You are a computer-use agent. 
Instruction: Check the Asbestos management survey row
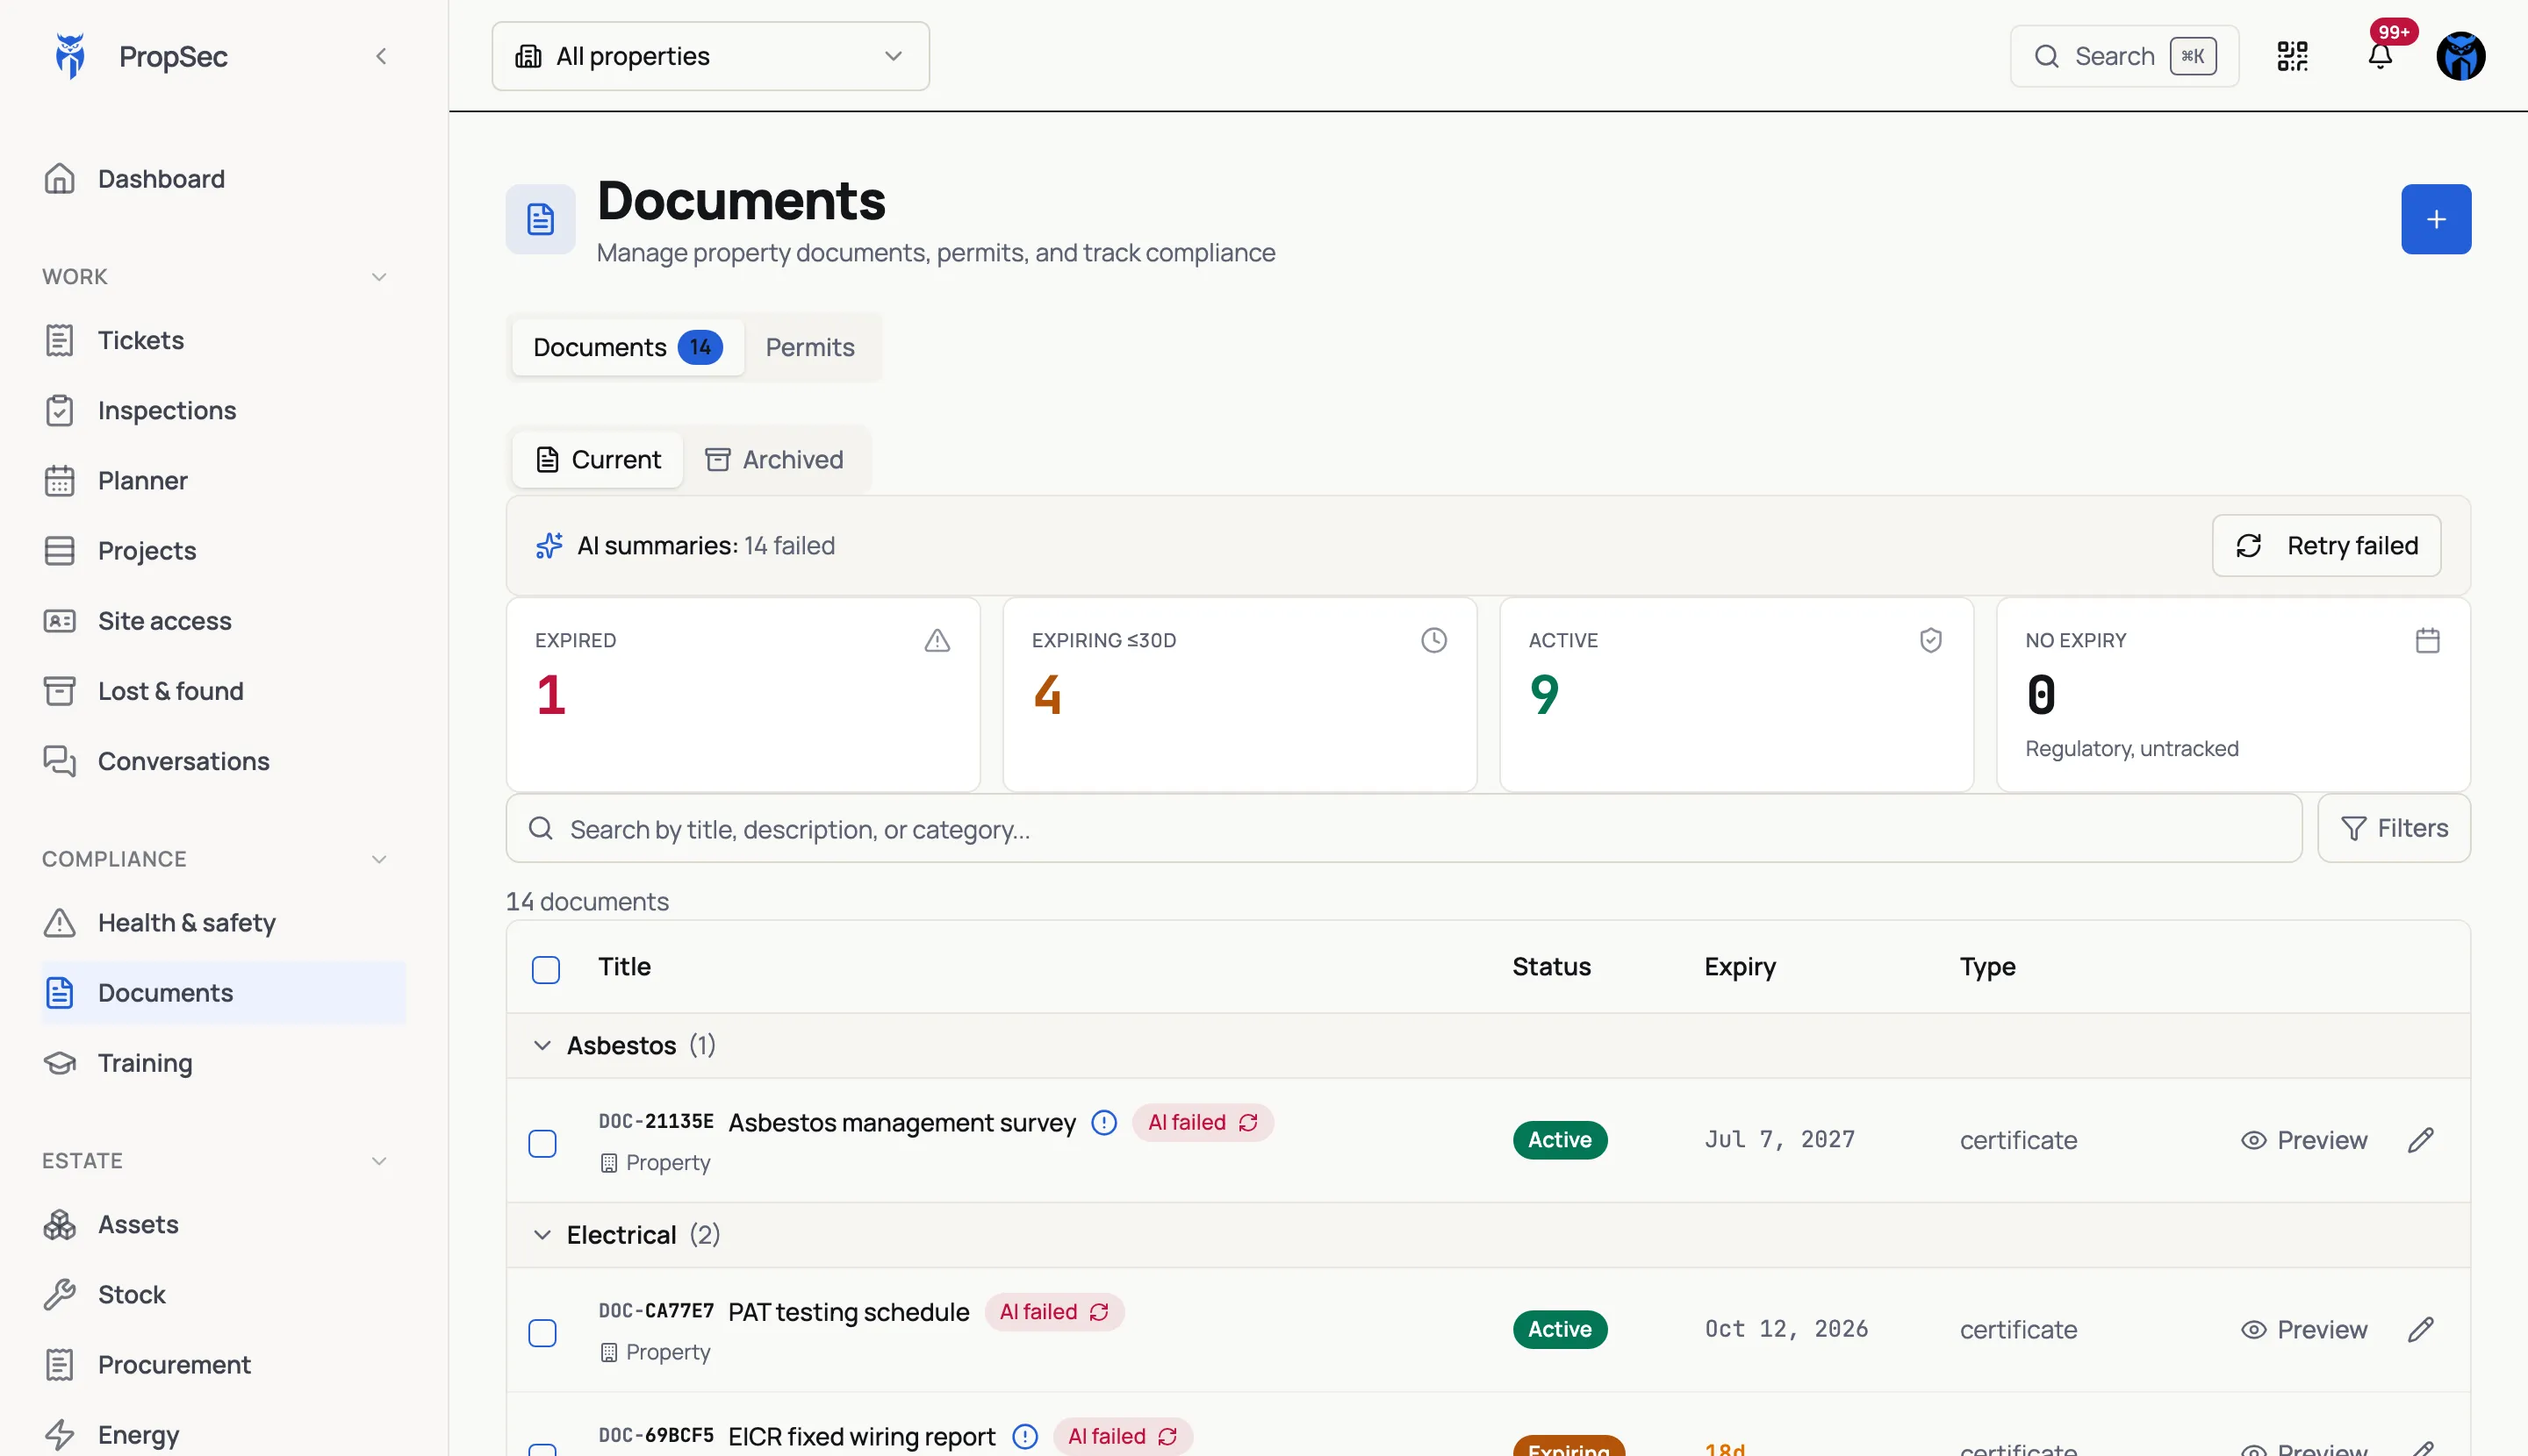(542, 1143)
